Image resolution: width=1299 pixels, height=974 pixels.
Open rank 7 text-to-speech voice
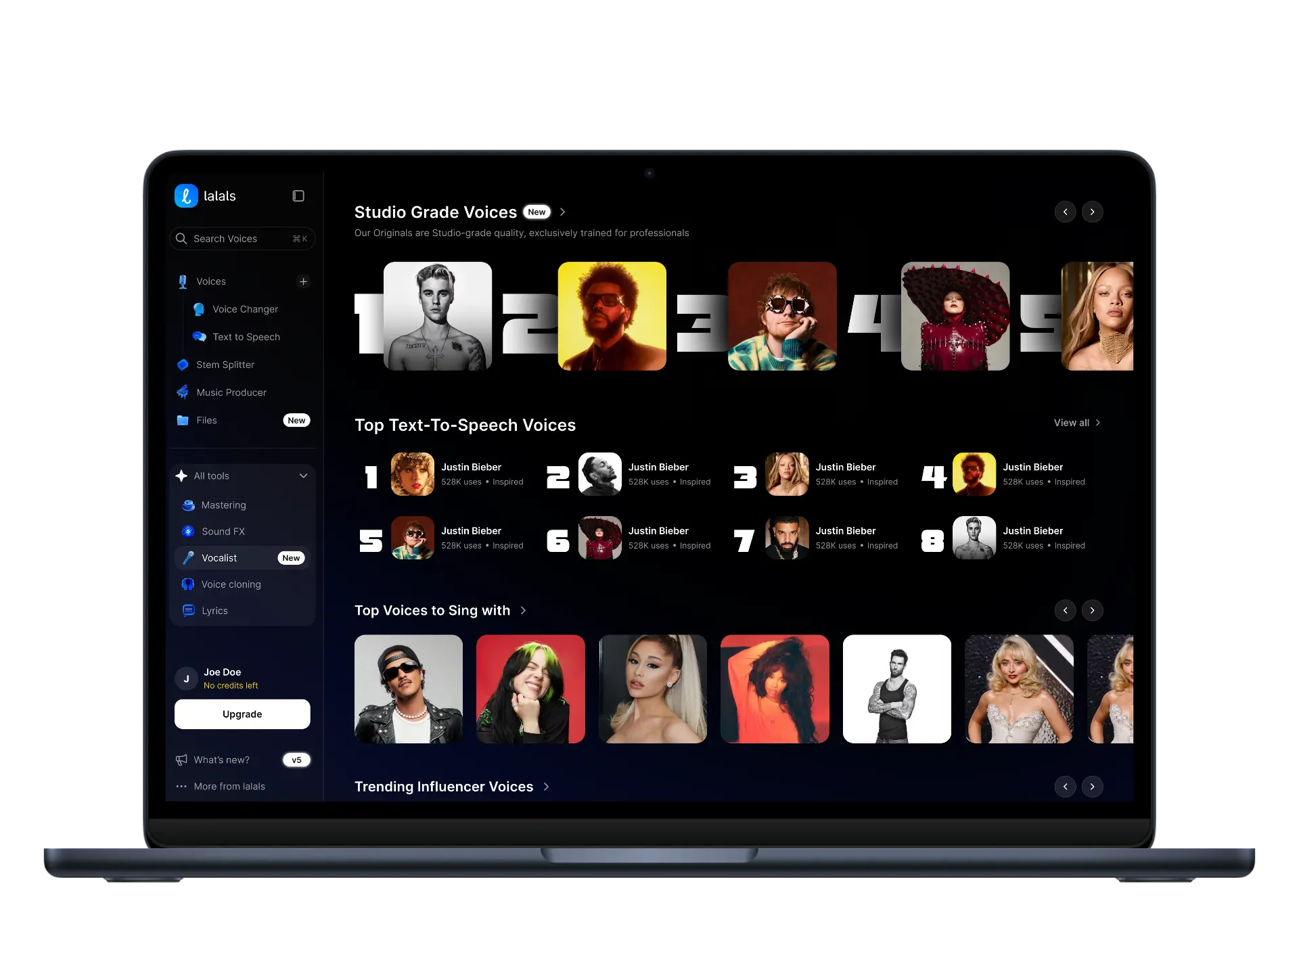[x=817, y=538]
